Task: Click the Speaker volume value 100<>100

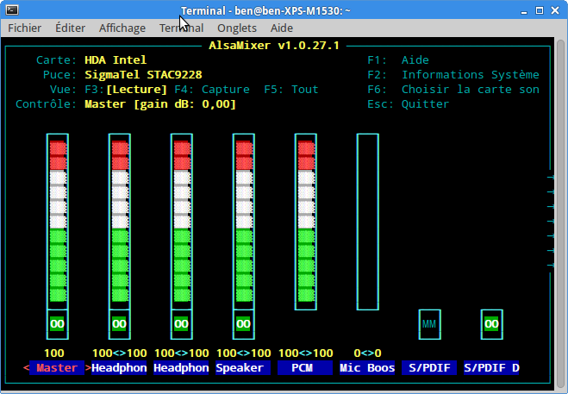Action: click(243, 353)
